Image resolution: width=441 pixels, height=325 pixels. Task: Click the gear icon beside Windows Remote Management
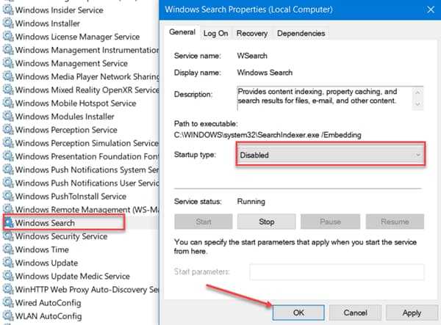pyautogui.click(x=8, y=209)
